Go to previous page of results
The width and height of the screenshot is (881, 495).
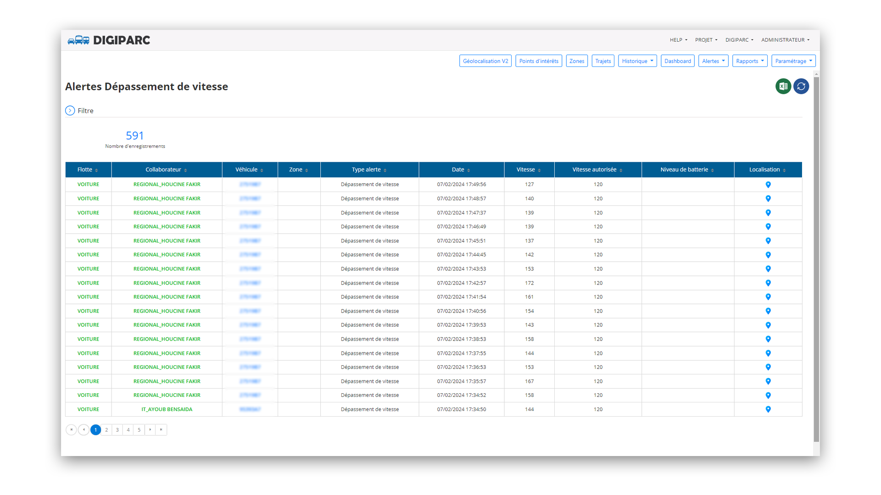[x=84, y=429]
